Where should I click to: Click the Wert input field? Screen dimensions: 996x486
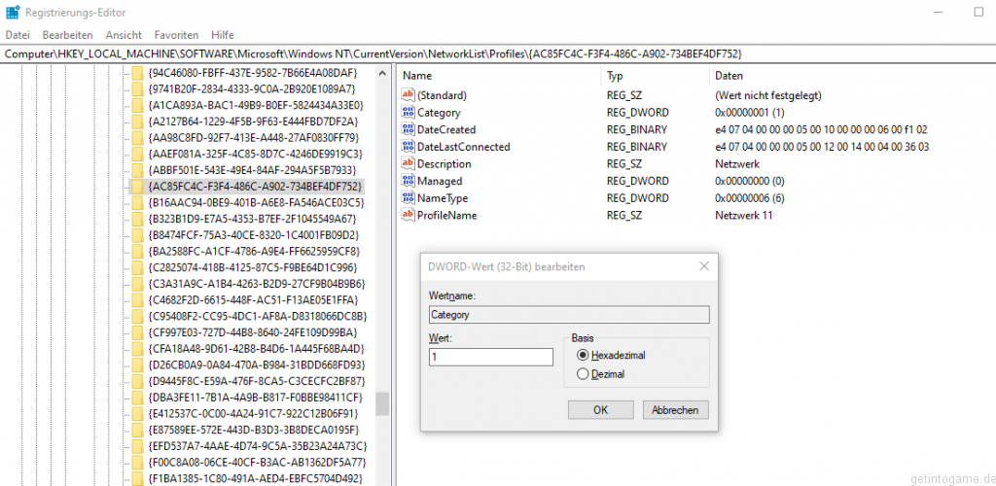click(490, 357)
